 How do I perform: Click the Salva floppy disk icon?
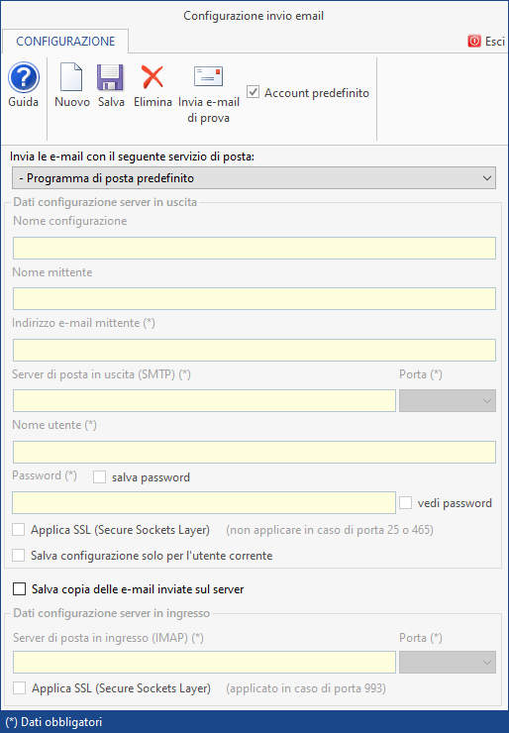[x=110, y=77]
